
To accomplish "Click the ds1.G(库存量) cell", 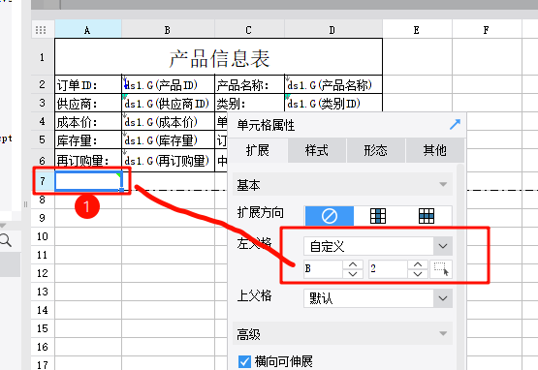I will (x=168, y=139).
